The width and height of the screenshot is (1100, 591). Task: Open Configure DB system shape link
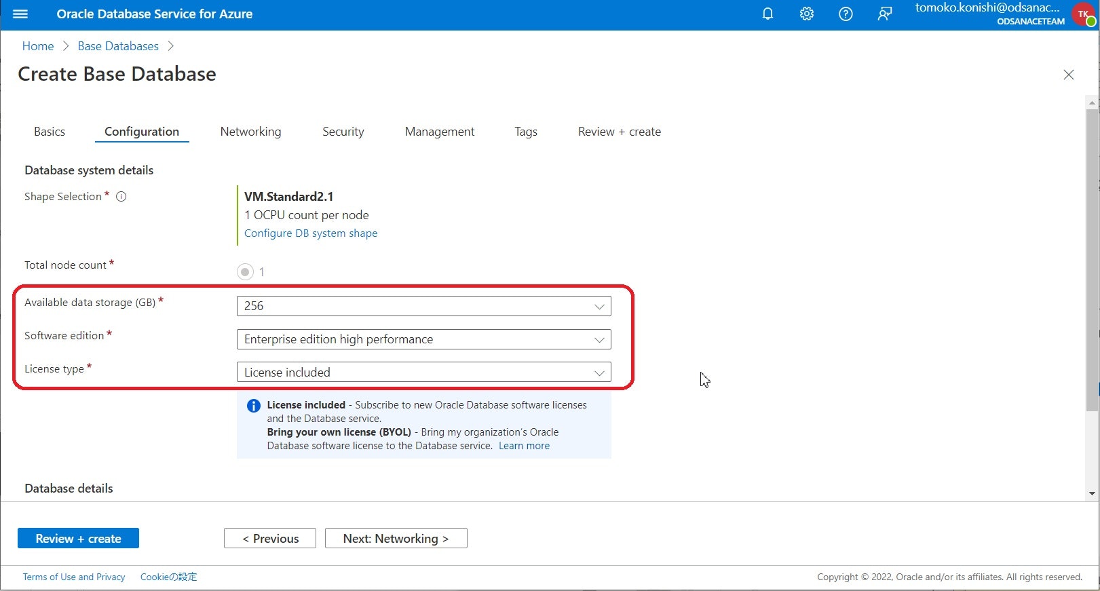pyautogui.click(x=311, y=233)
